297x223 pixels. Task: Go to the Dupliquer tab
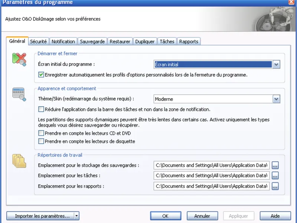pos(145,42)
